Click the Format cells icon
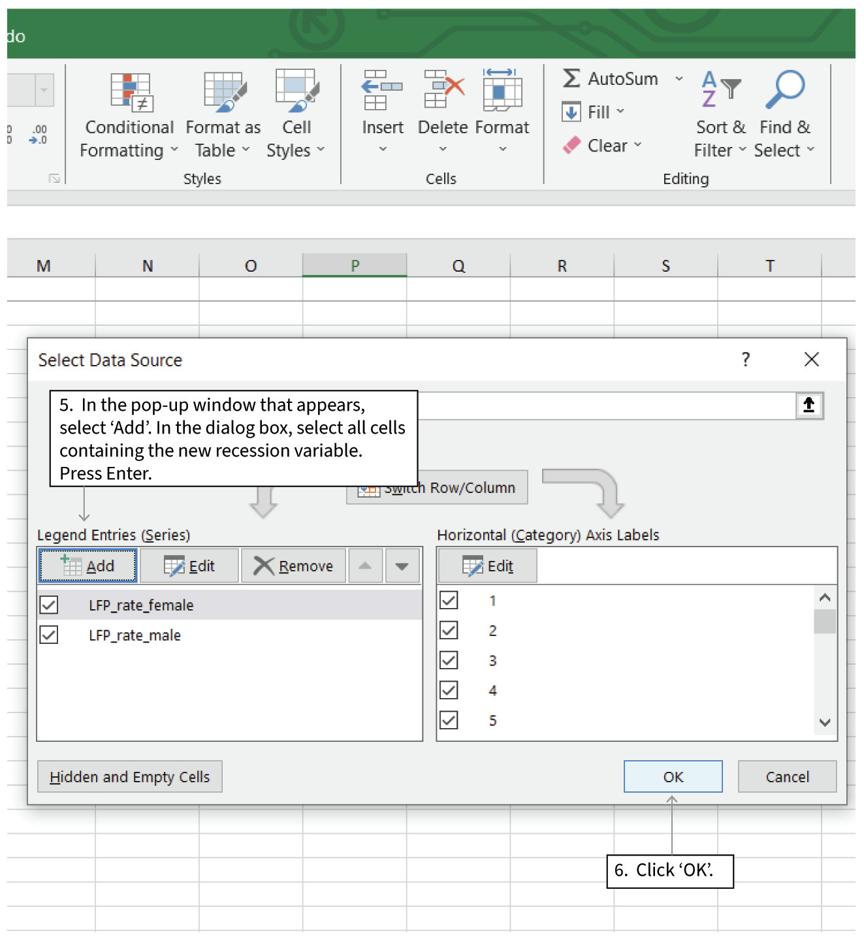The width and height of the screenshot is (864, 941). (x=502, y=91)
